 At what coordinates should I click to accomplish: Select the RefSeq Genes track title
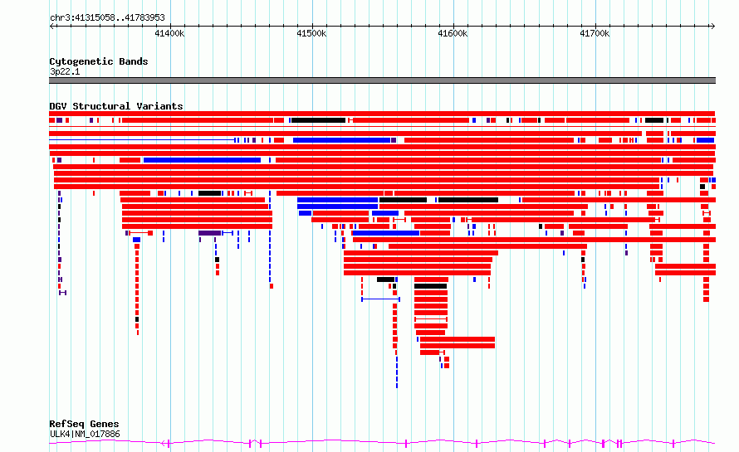(x=84, y=424)
